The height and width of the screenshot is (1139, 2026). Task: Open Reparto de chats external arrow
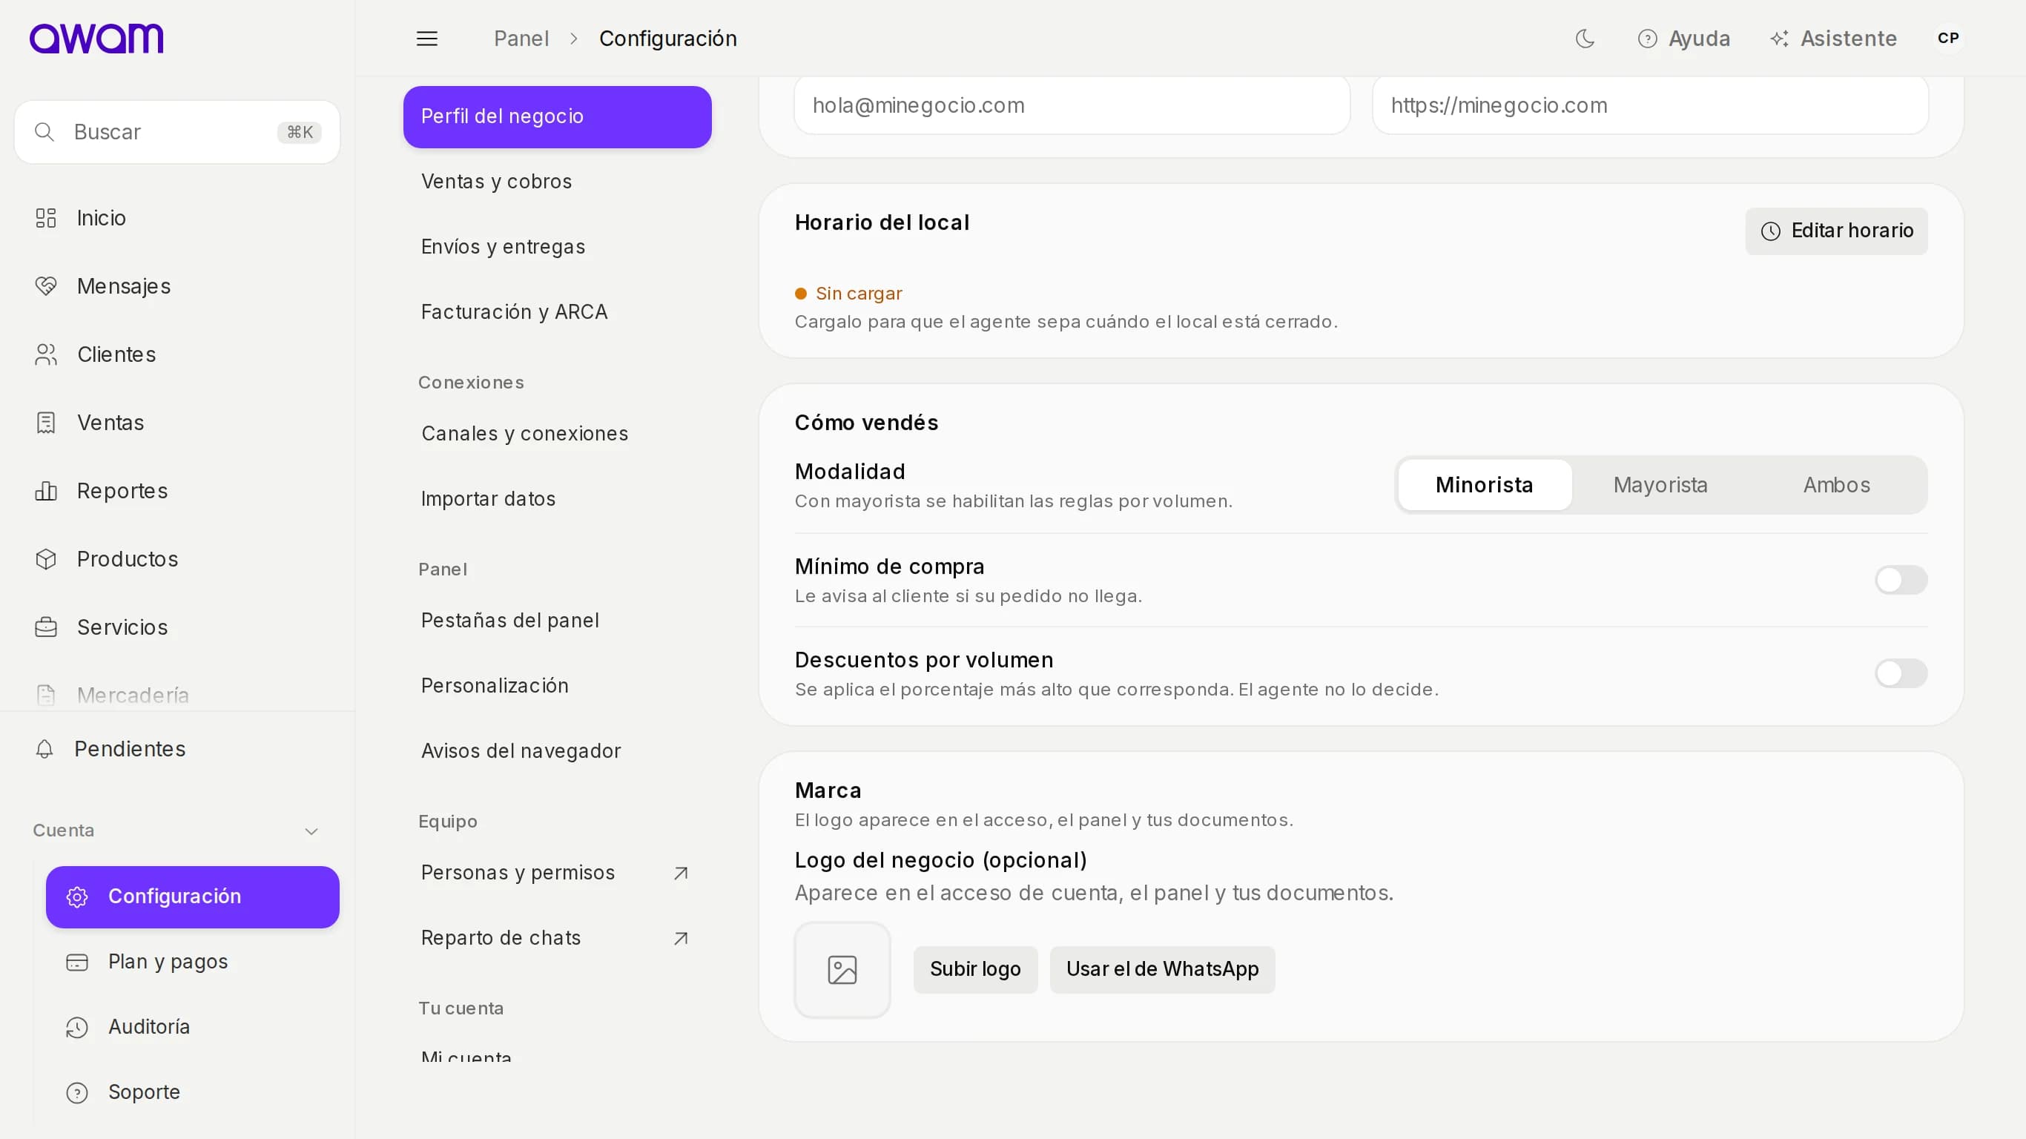point(681,939)
